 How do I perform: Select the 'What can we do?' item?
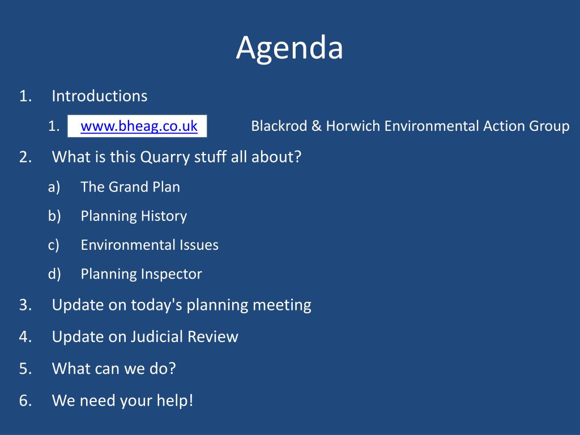click(114, 368)
